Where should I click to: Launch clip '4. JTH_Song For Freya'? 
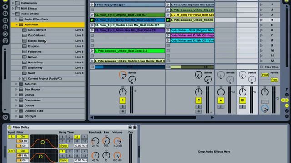point(168,15)
